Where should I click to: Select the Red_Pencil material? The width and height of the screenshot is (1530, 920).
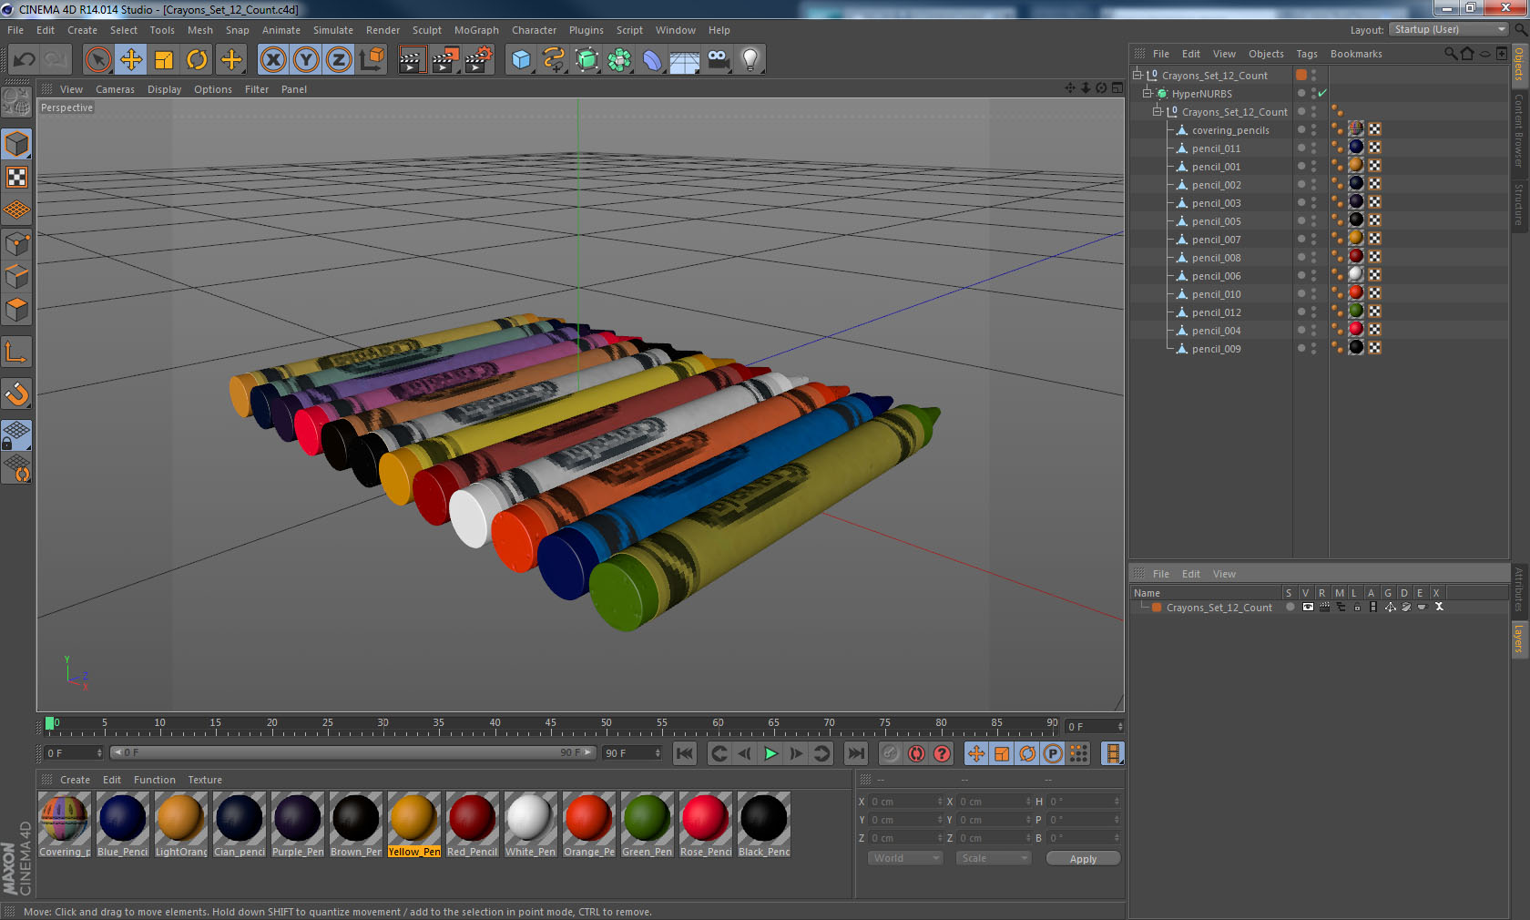pos(472,824)
